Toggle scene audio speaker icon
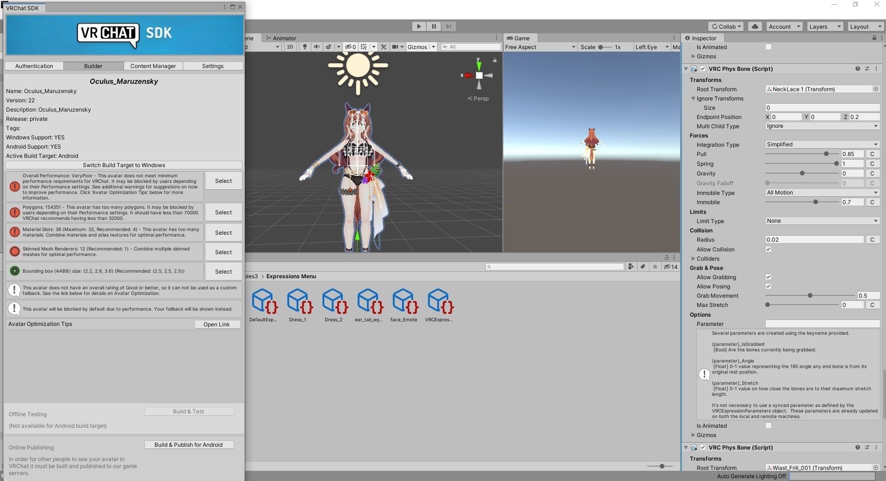886x481 pixels. pos(316,47)
